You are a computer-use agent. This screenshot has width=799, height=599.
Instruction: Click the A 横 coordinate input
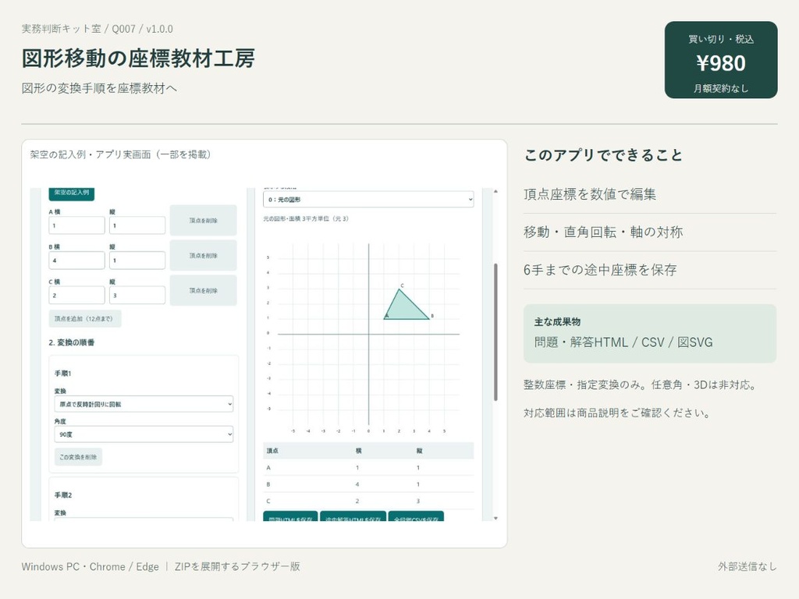[x=77, y=225]
